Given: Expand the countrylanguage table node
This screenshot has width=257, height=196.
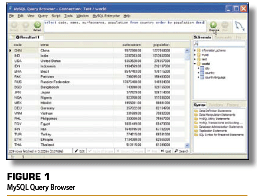Looking at the screenshot, I should [x=198, y=77].
